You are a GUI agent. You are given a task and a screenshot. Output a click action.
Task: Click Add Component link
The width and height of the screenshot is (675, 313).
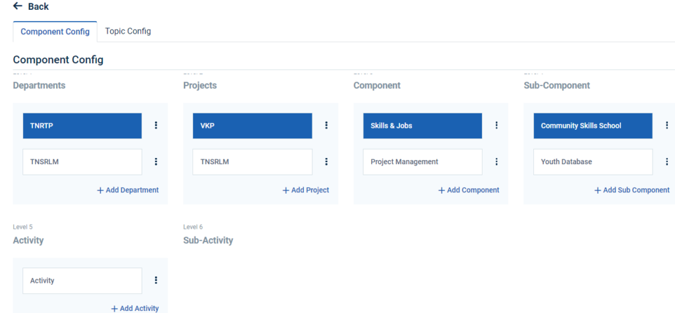(469, 190)
